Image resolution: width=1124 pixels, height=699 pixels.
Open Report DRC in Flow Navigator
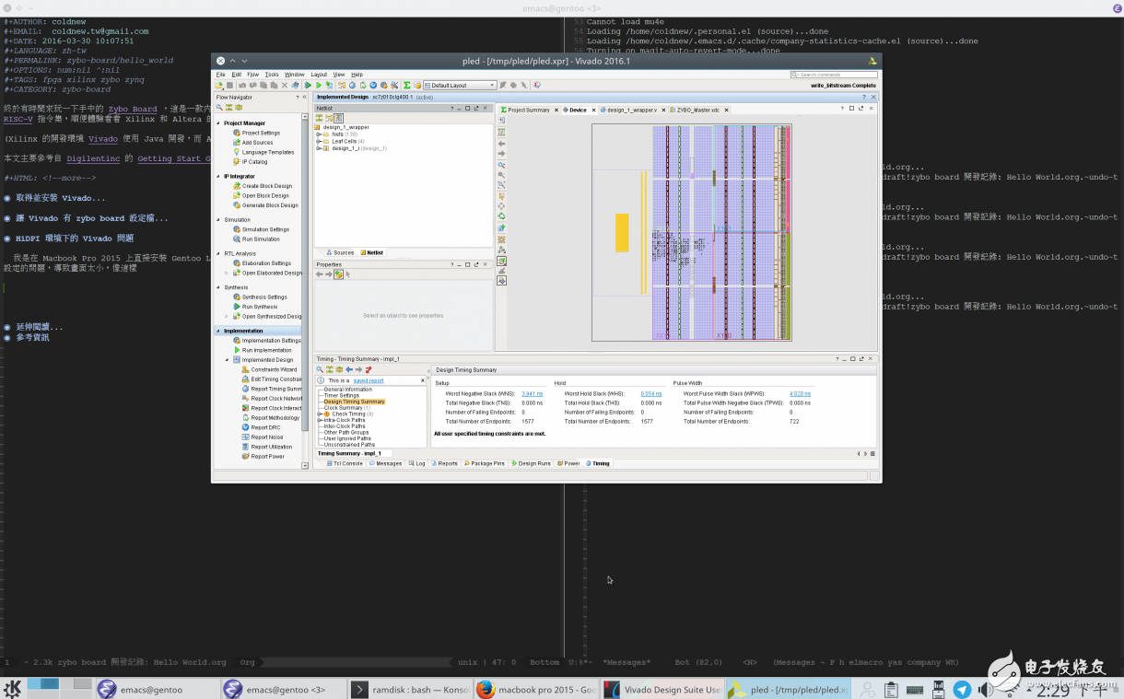265,427
